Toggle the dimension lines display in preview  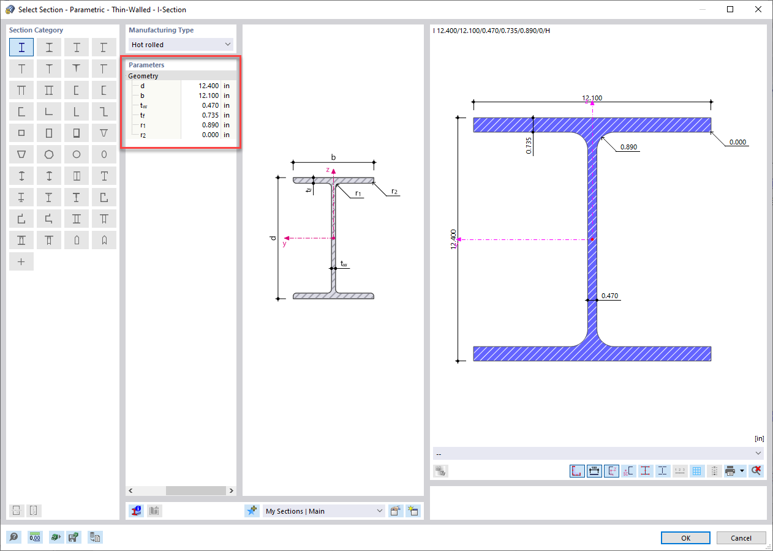click(594, 471)
